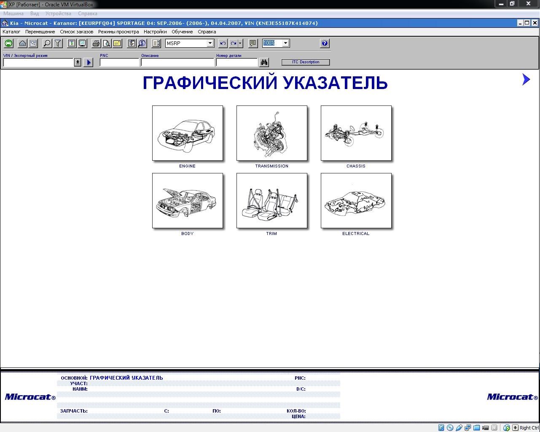
Task: Click VirtualBox USB status icon
Action: tap(459, 428)
